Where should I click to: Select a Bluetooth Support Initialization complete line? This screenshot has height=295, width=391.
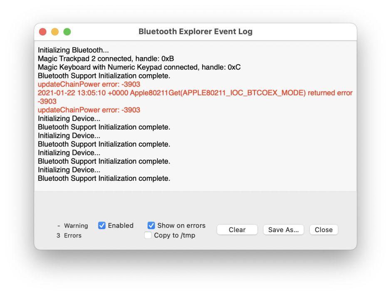[x=104, y=127]
